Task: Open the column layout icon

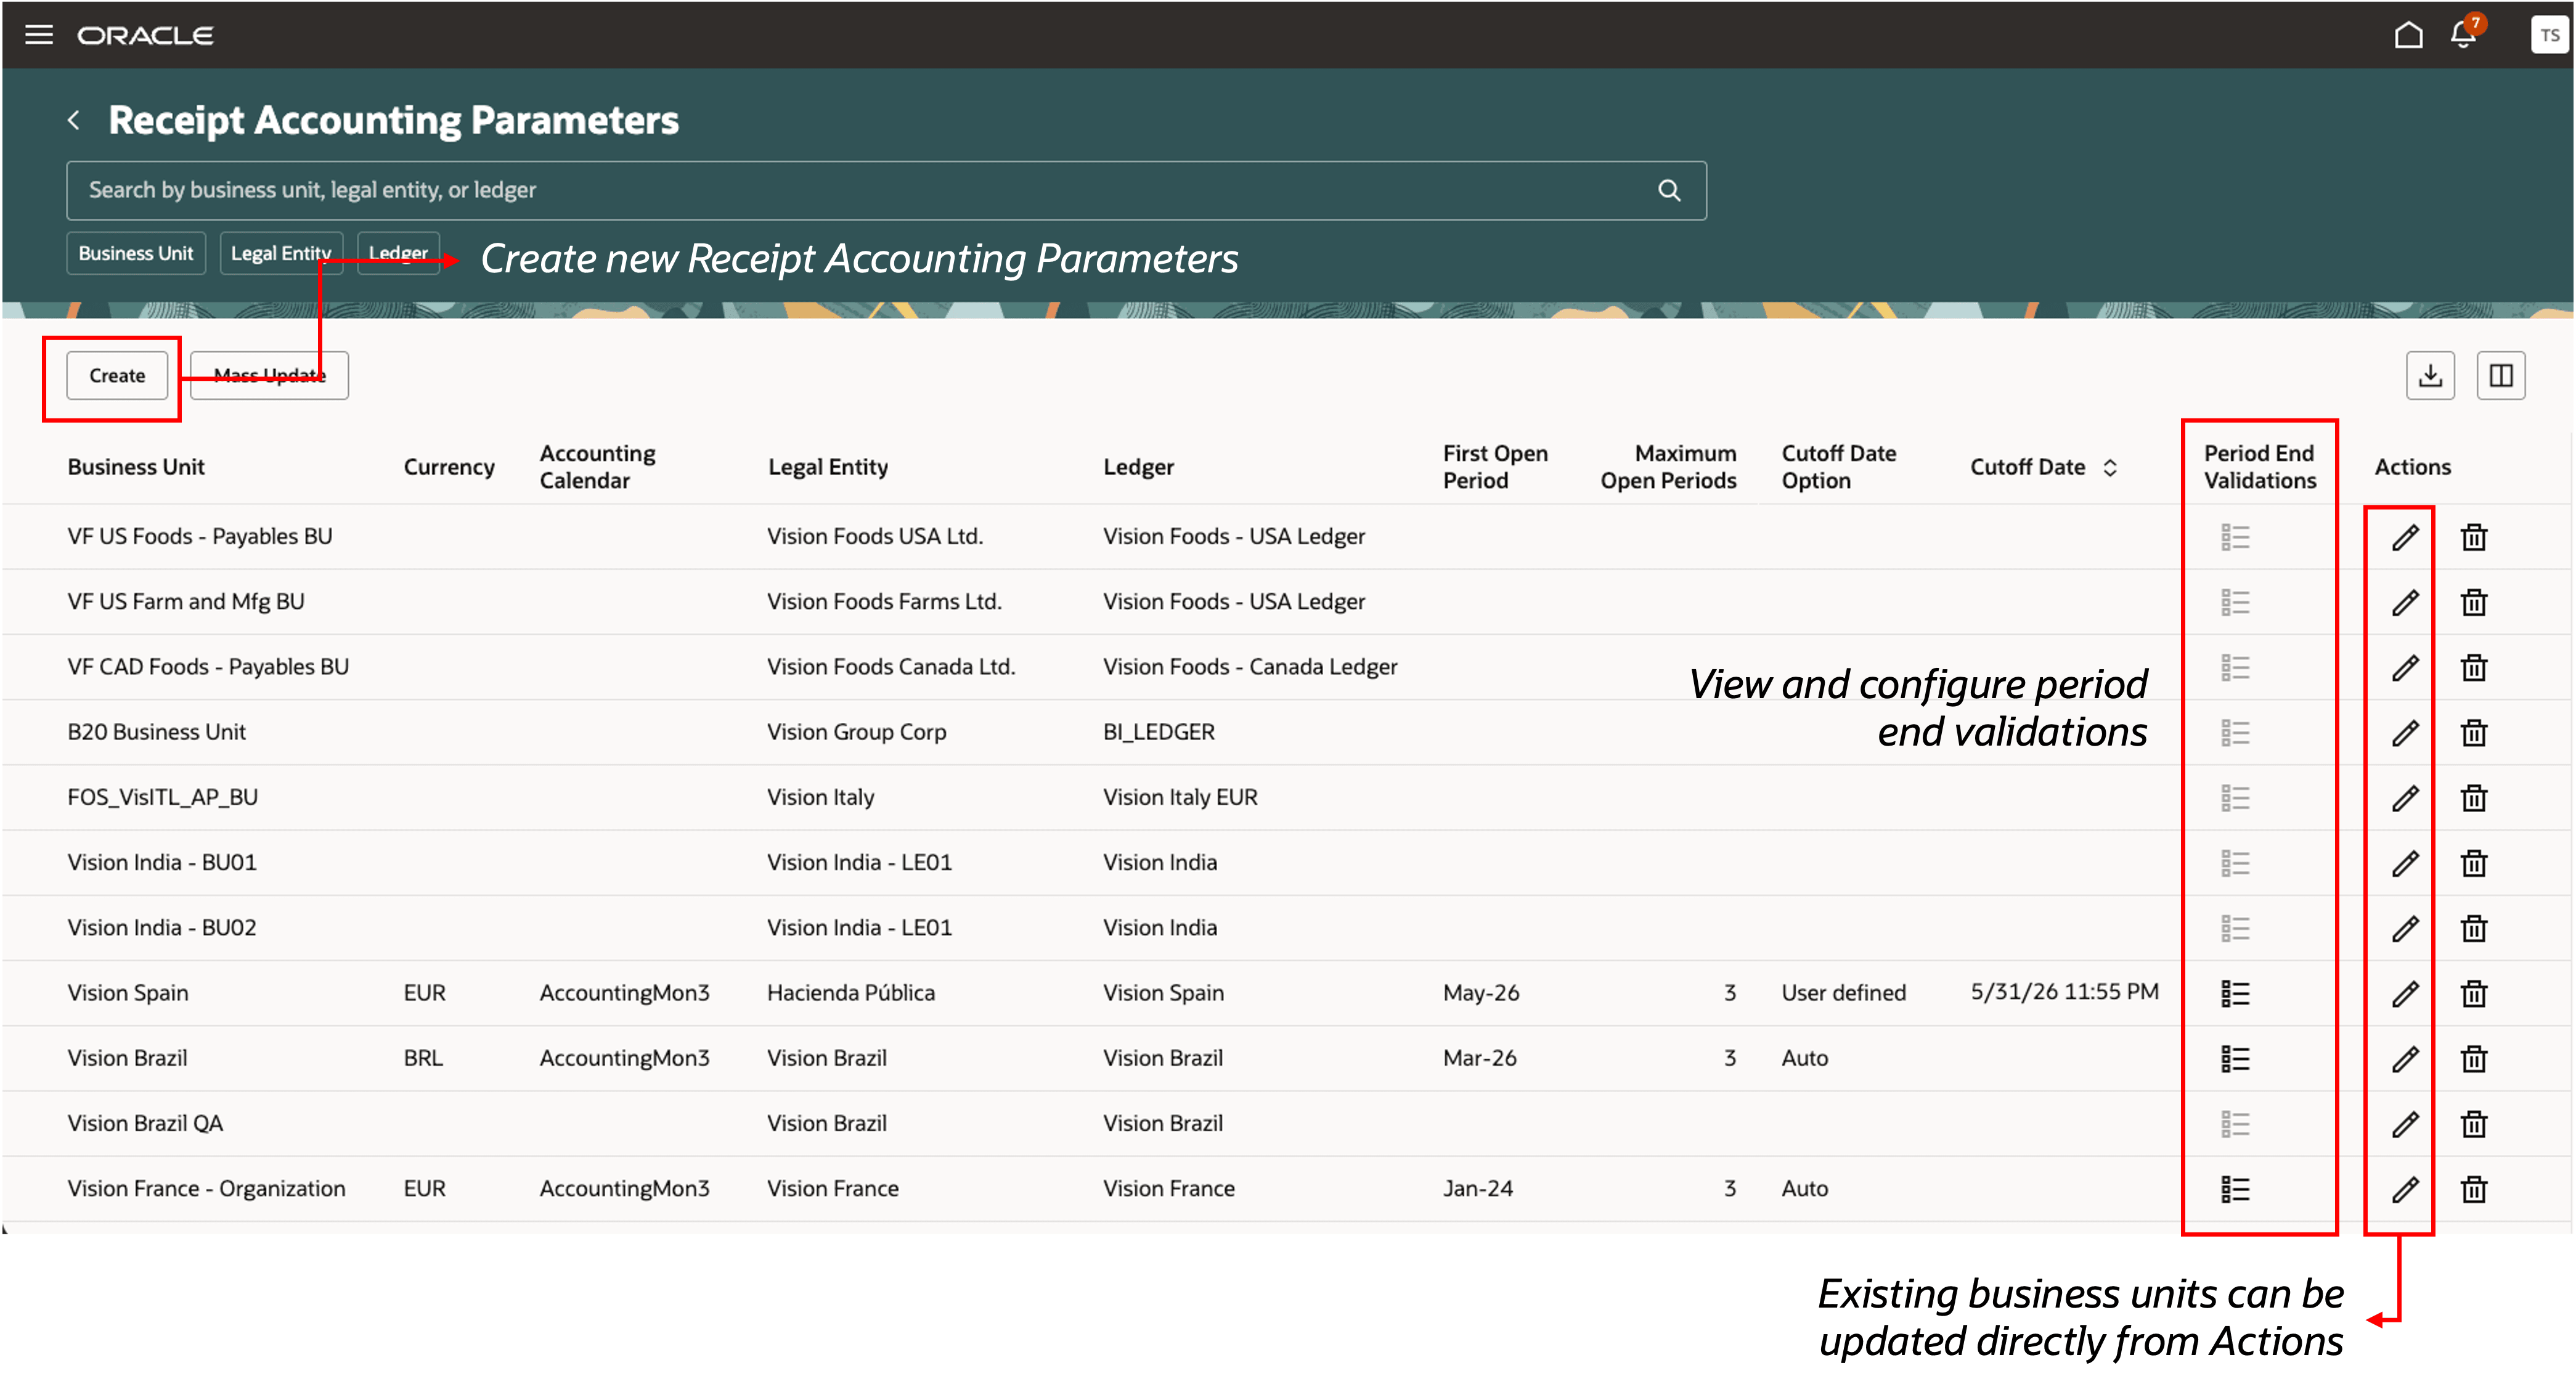Action: point(2501,376)
